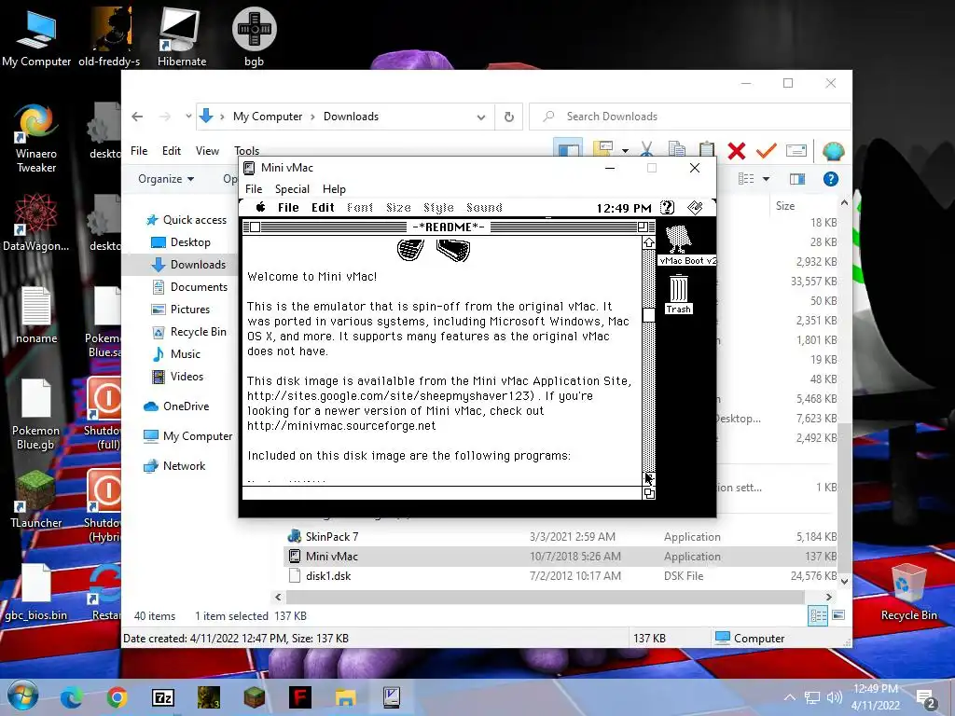The width and height of the screenshot is (955, 716).
Task: Click the explorer horizontal scrollbar right arrow
Action: coord(828,598)
